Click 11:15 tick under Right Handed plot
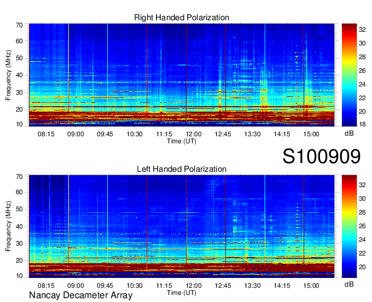This screenshot has width=372, height=302. click(x=164, y=134)
